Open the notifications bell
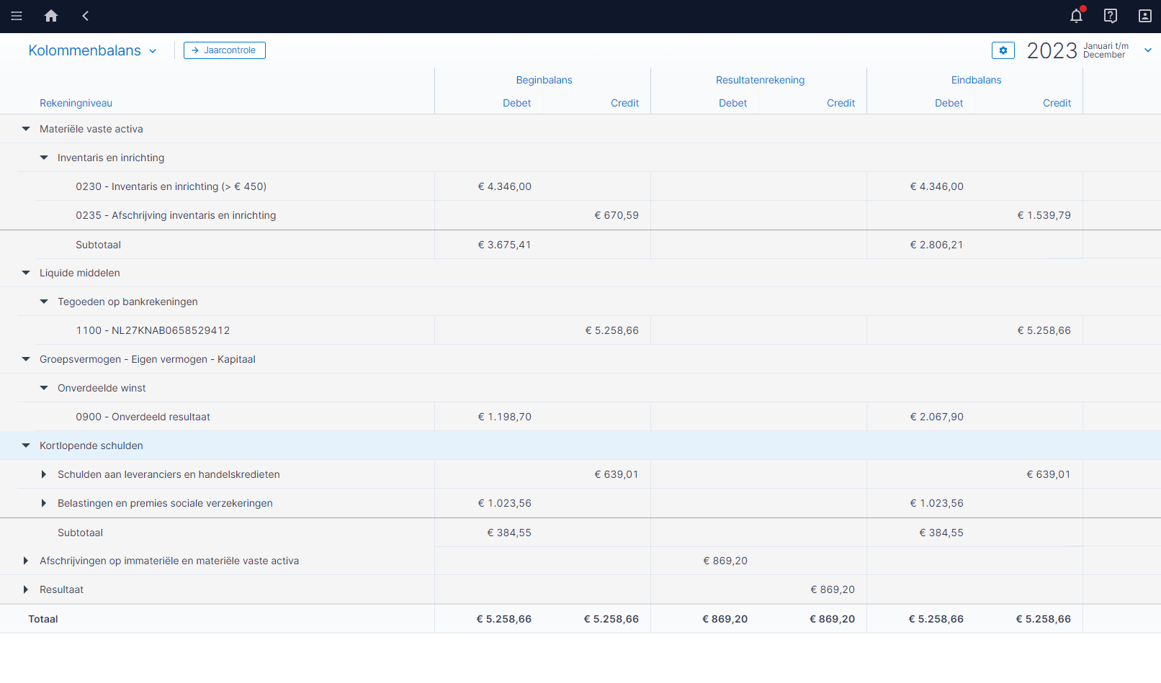This screenshot has width=1161, height=683. pos(1076,16)
